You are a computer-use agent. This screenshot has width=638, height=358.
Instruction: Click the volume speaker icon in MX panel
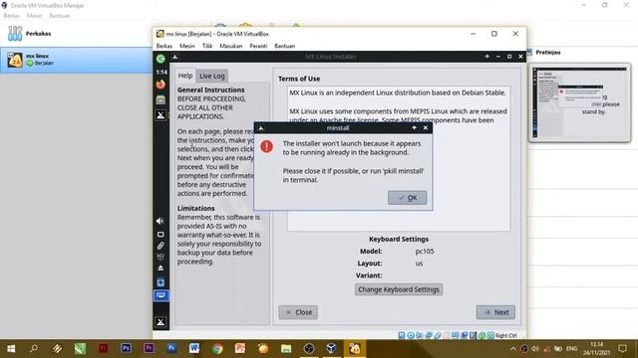[x=160, y=221]
